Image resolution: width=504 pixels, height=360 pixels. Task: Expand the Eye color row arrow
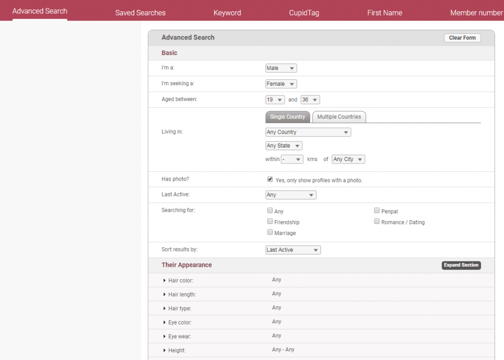tap(164, 323)
